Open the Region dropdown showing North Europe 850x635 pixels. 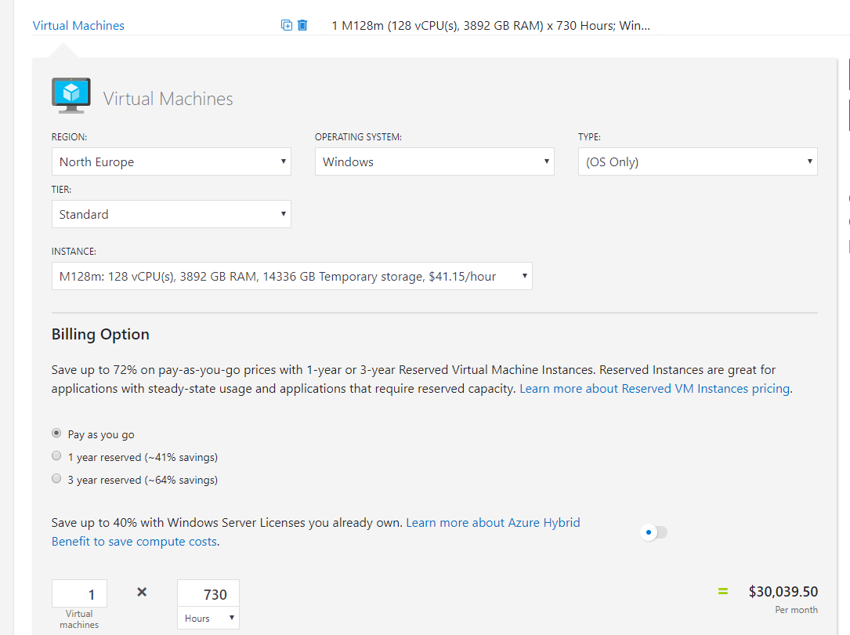point(171,161)
